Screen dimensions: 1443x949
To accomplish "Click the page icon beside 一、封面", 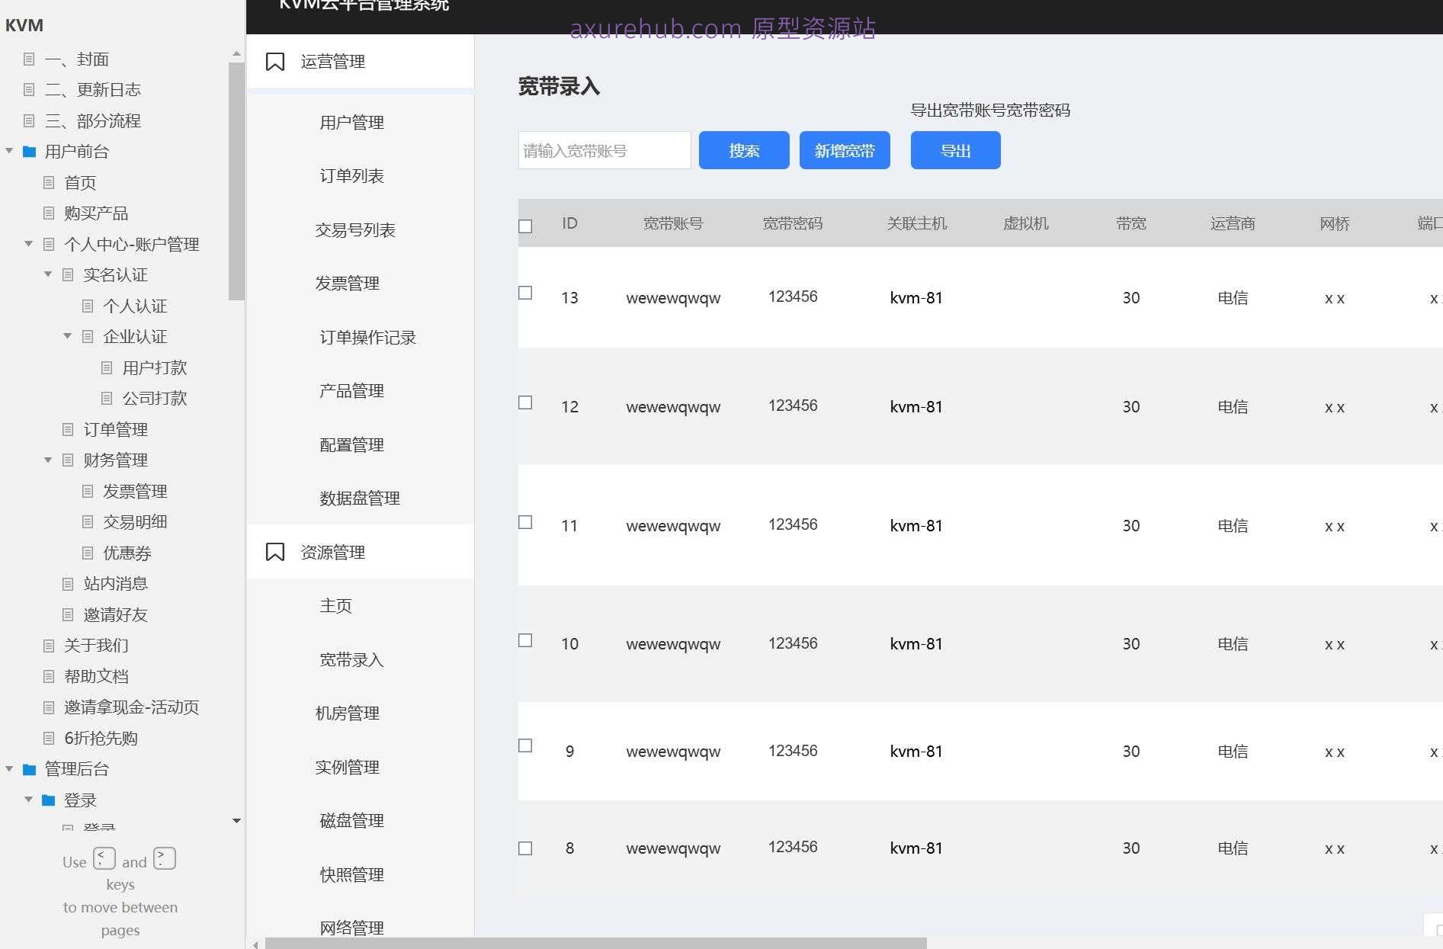I will [x=30, y=59].
